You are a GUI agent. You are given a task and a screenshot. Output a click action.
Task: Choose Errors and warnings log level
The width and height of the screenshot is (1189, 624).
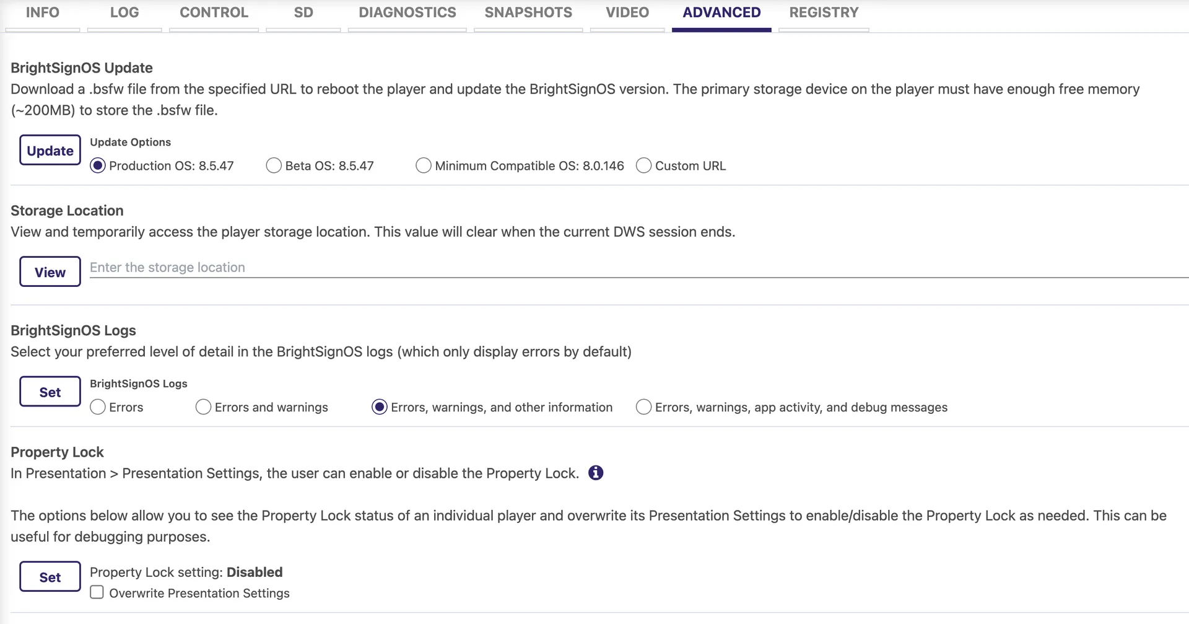(203, 407)
